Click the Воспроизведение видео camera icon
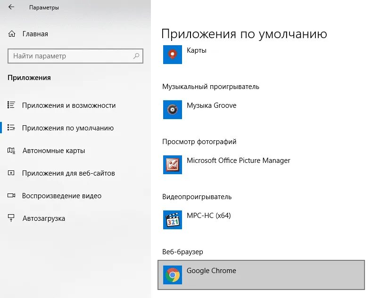This screenshot has width=373, height=298. coord(11,195)
